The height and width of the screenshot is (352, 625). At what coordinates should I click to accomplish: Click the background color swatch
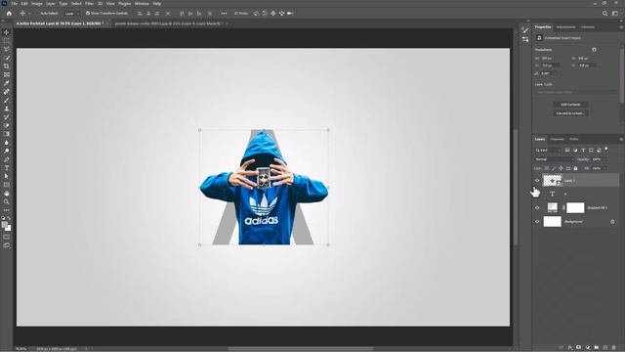9,228
